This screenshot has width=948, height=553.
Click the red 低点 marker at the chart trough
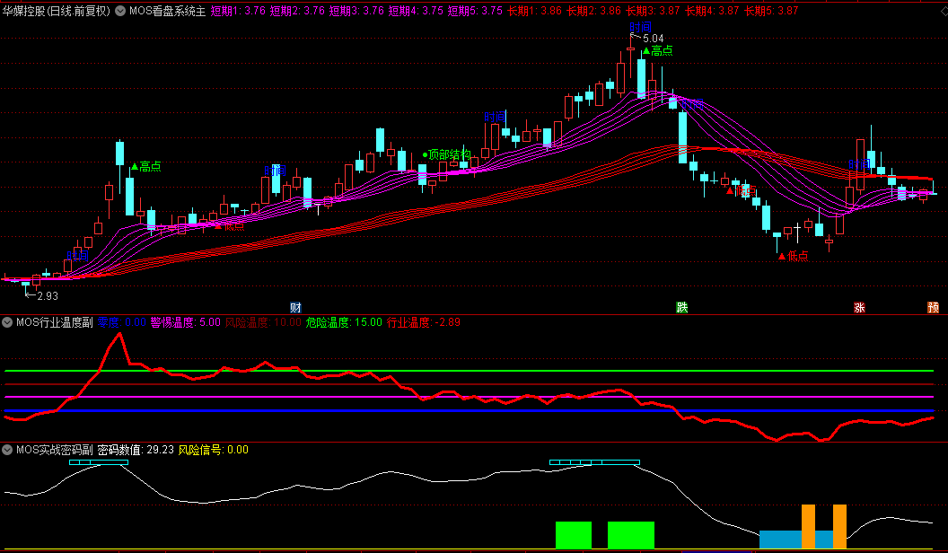[x=793, y=256]
